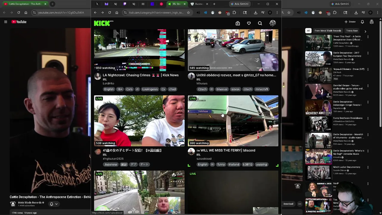382x215 pixels.
Task: Show more YouTube filter chips with the arrow
Action: click(365, 31)
